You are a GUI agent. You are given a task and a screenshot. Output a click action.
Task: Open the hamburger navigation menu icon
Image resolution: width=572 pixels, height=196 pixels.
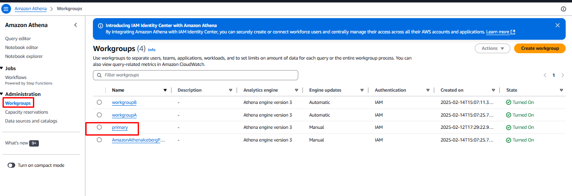(x=6, y=9)
